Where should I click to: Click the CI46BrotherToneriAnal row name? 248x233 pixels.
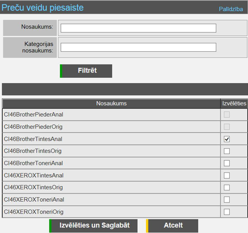[x=33, y=163]
